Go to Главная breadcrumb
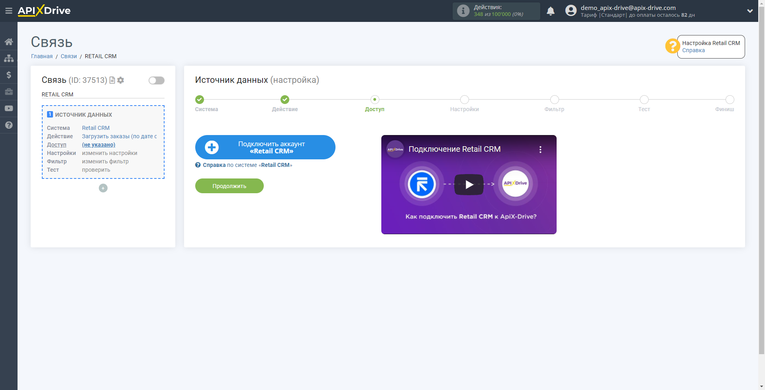765x390 pixels. (x=42, y=56)
